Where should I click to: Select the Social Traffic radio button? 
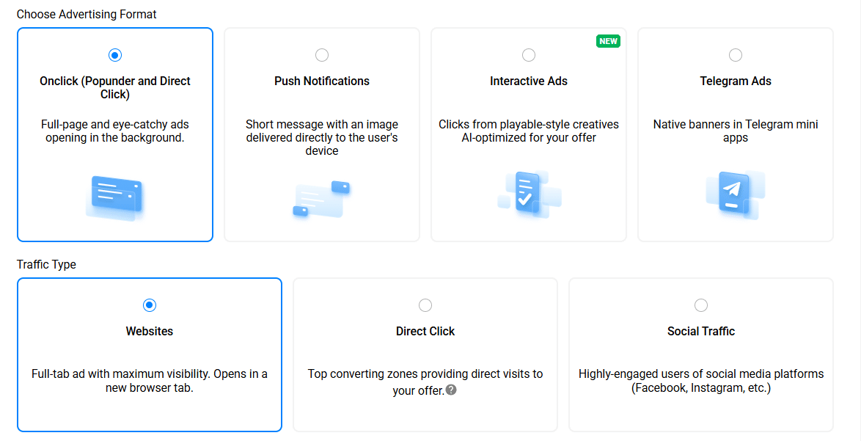tap(701, 305)
